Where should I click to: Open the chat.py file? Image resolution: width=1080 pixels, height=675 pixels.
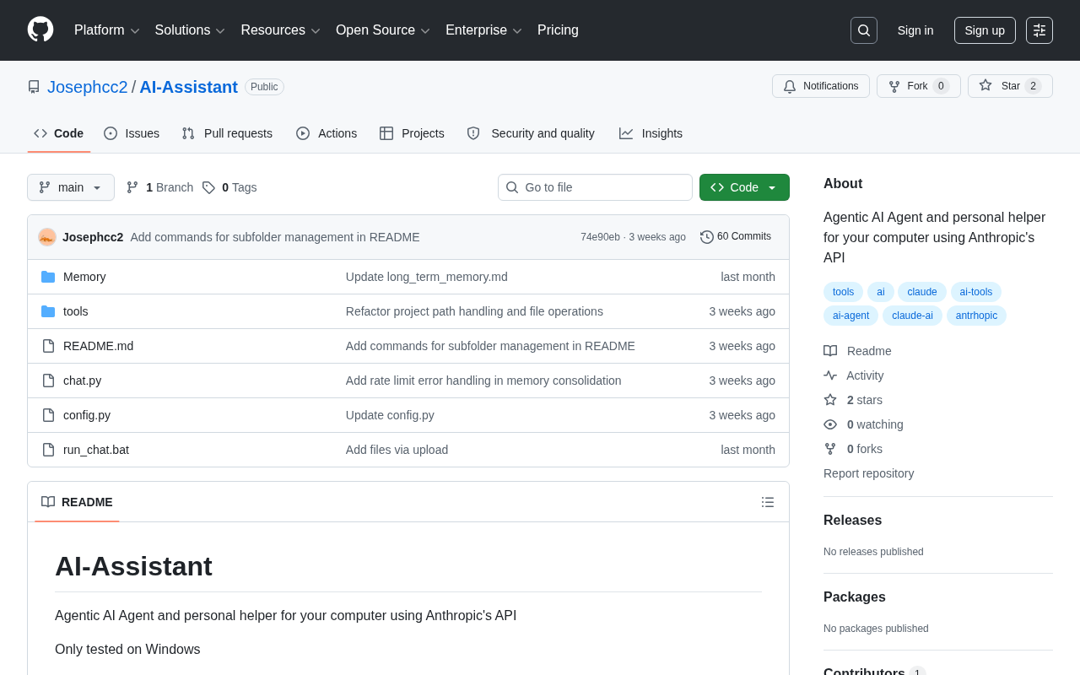(83, 381)
